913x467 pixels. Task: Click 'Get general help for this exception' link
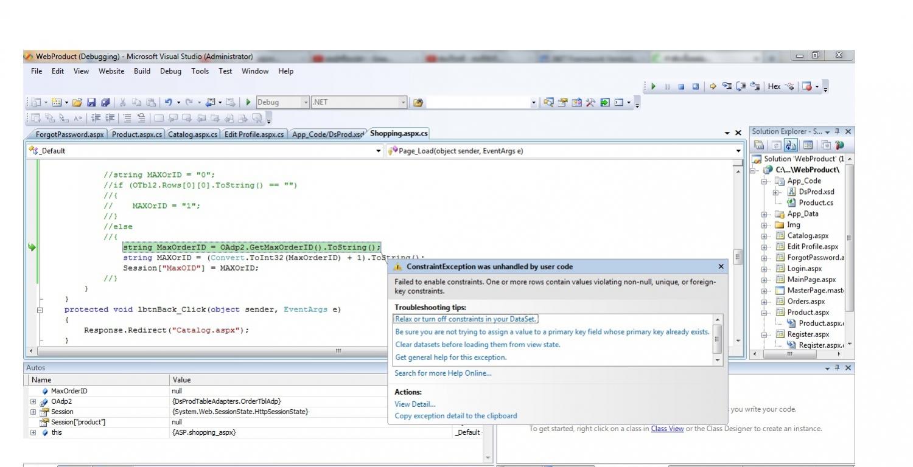pos(451,358)
